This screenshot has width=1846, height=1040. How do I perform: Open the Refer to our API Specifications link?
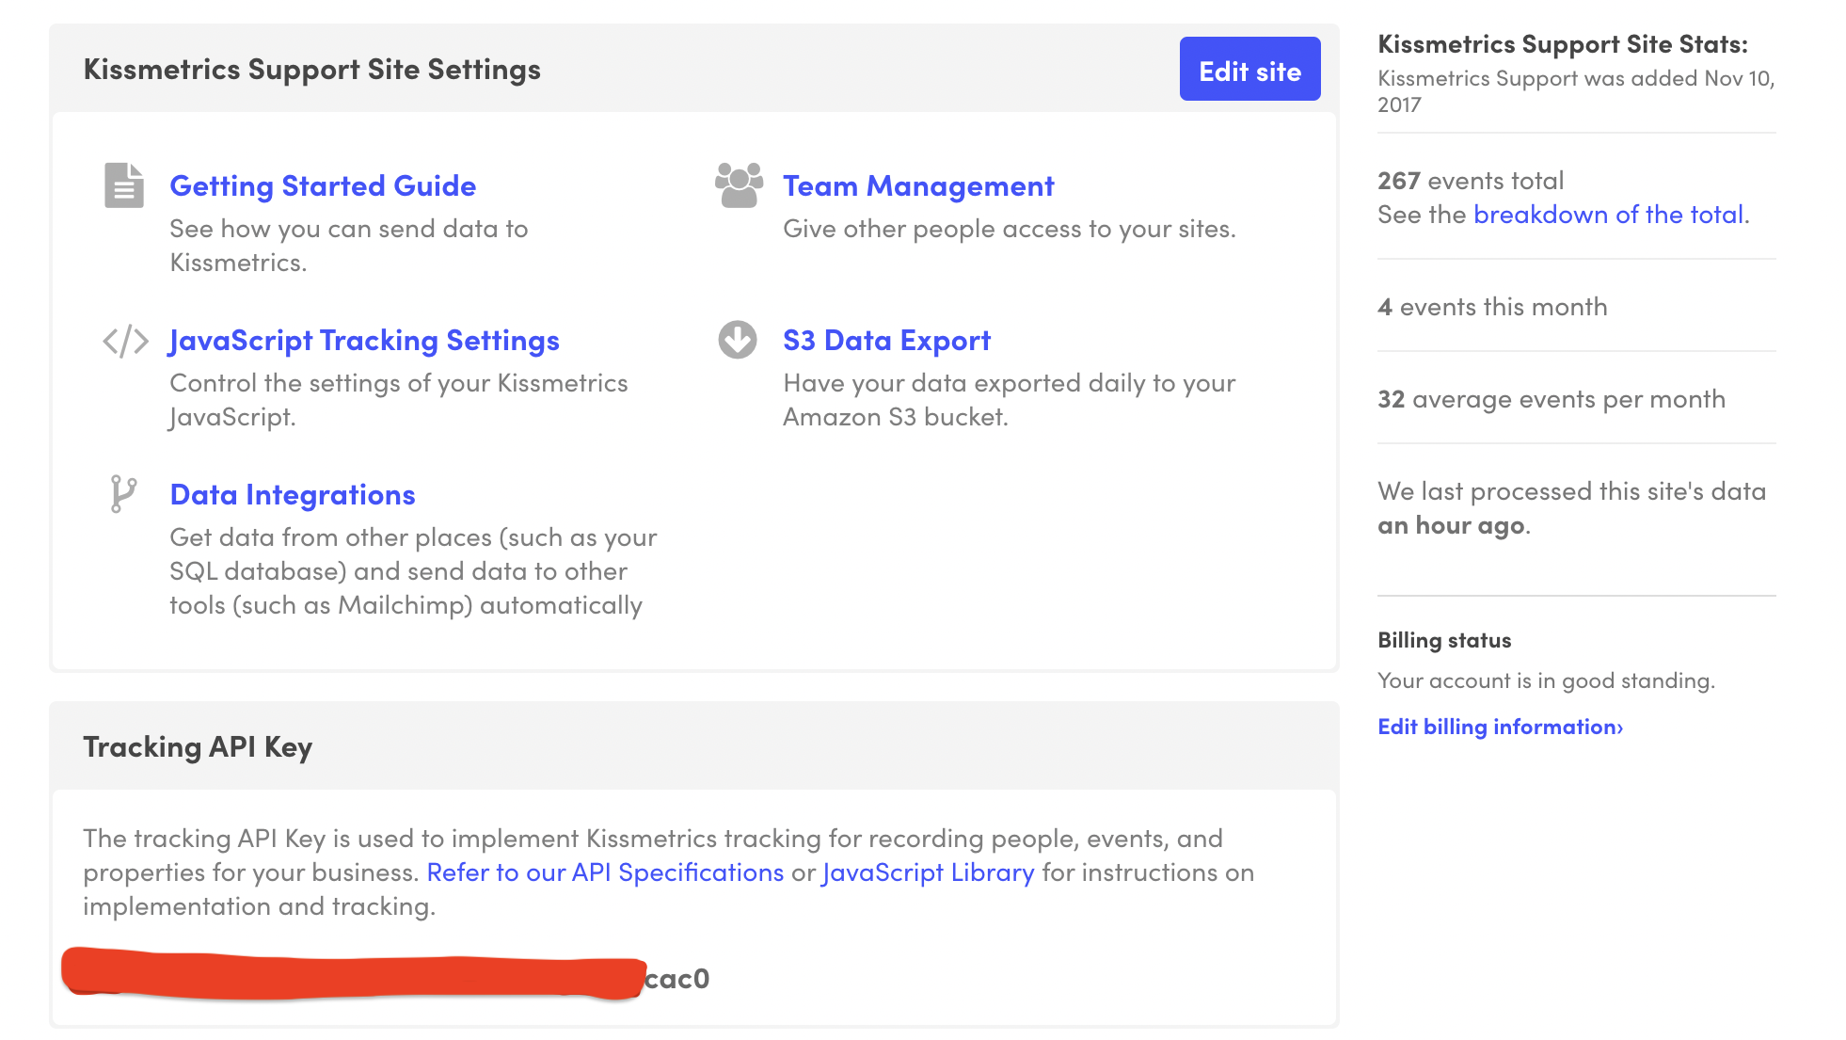coord(605,872)
